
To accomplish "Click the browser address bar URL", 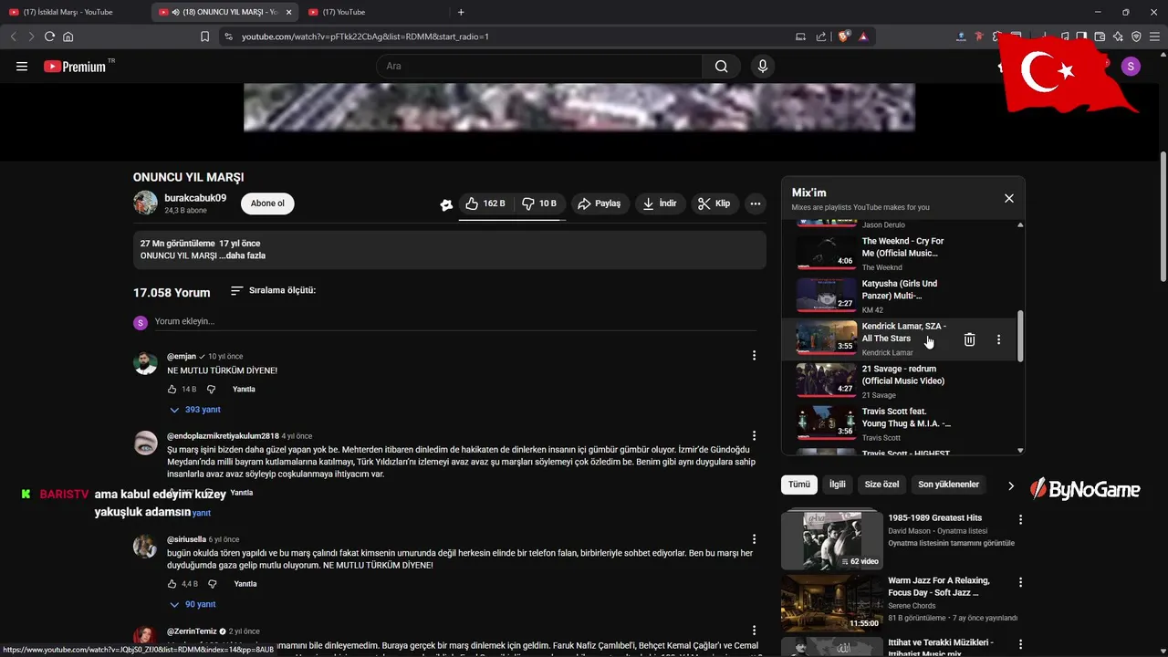I will coord(365,36).
